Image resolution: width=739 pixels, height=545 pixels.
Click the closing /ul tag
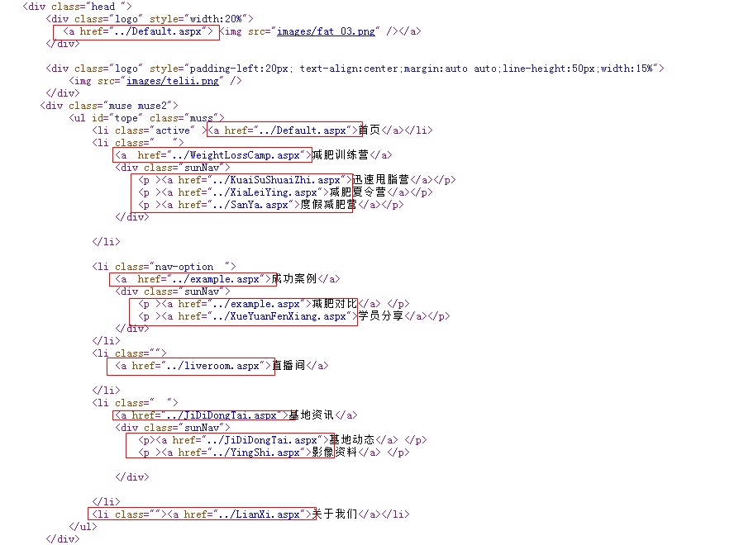coord(83,527)
